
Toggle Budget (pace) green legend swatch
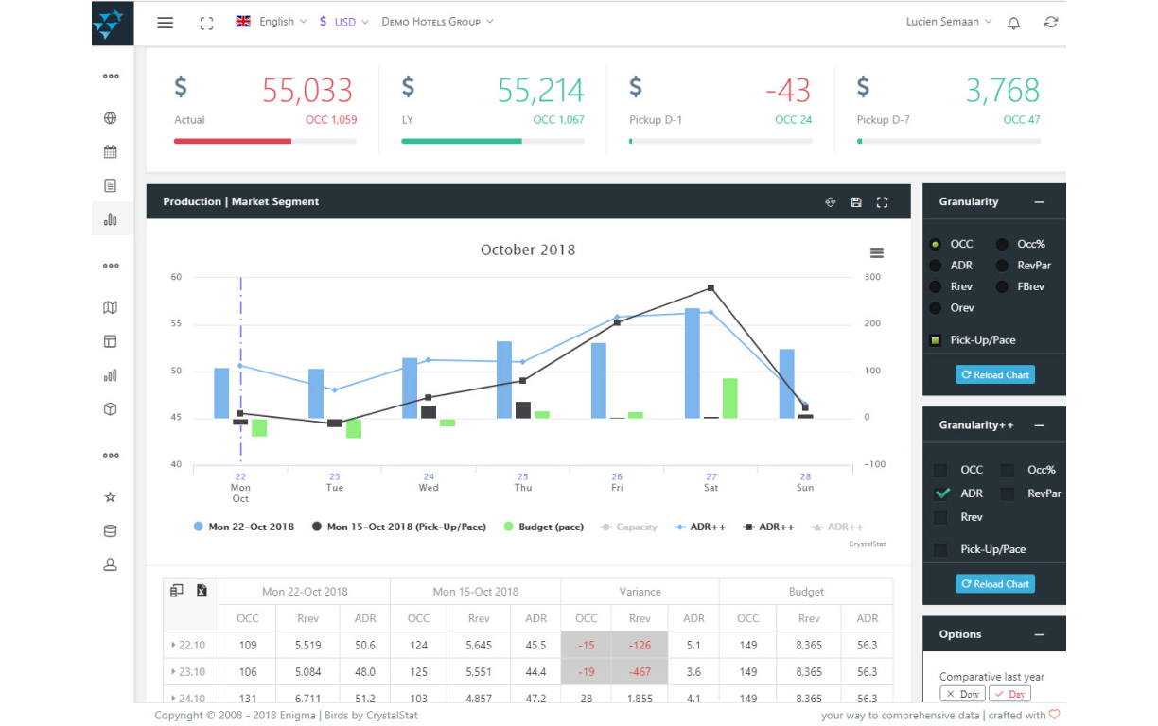click(509, 527)
